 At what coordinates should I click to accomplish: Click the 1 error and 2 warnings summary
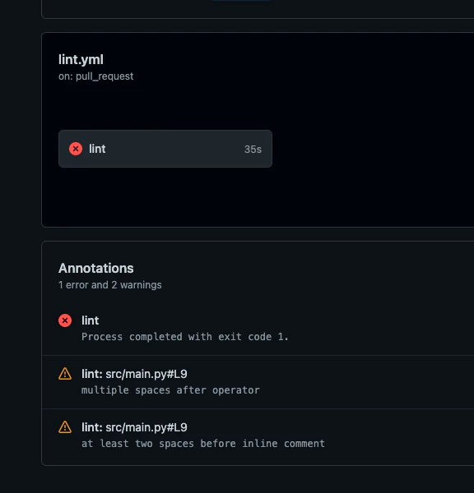110,285
